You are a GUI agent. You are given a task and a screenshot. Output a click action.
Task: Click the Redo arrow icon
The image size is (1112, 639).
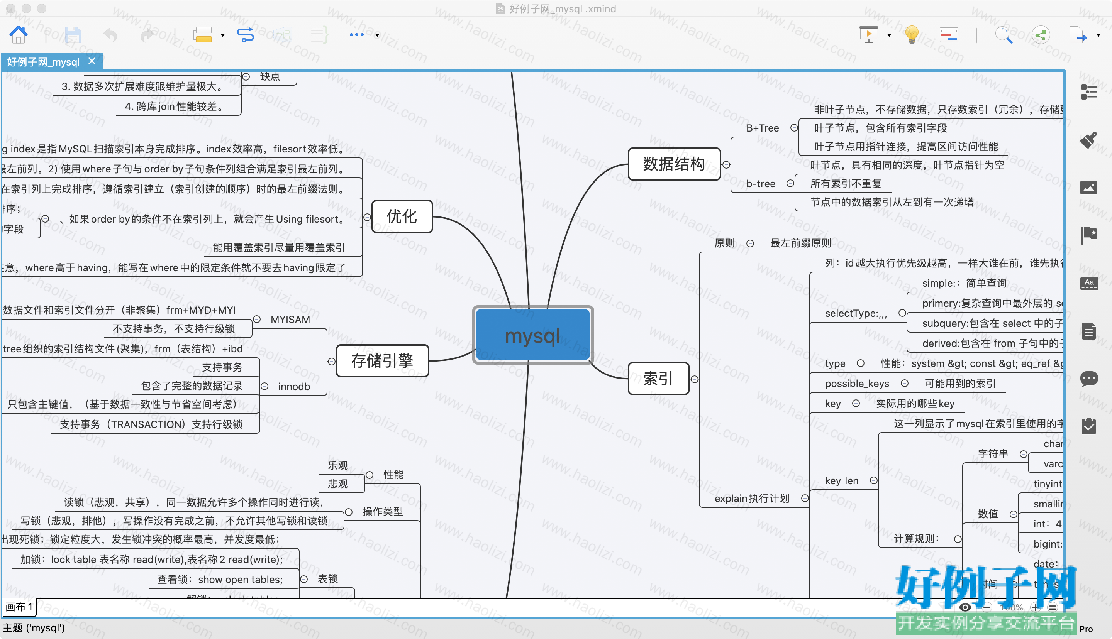(147, 35)
